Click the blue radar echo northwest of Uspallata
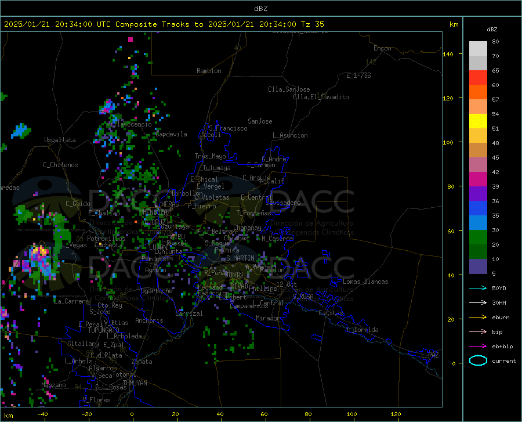This screenshot has height=422, width=522. (x=21, y=131)
